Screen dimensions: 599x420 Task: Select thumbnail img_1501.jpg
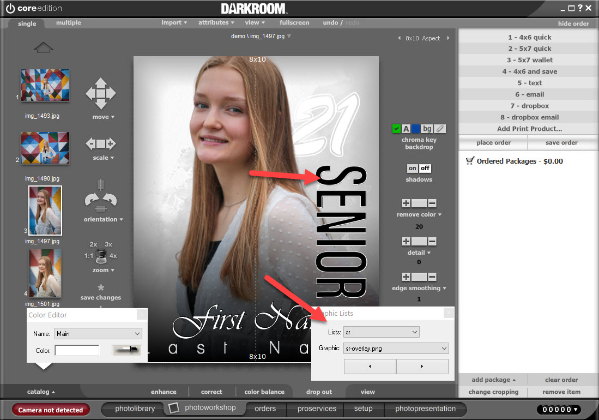45,274
